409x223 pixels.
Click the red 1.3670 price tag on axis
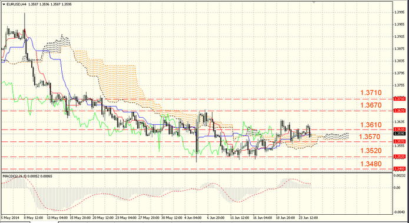click(x=400, y=111)
